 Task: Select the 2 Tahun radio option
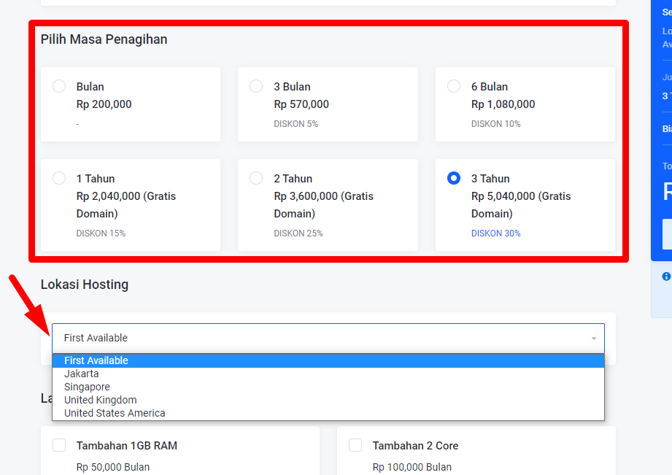pos(256,179)
